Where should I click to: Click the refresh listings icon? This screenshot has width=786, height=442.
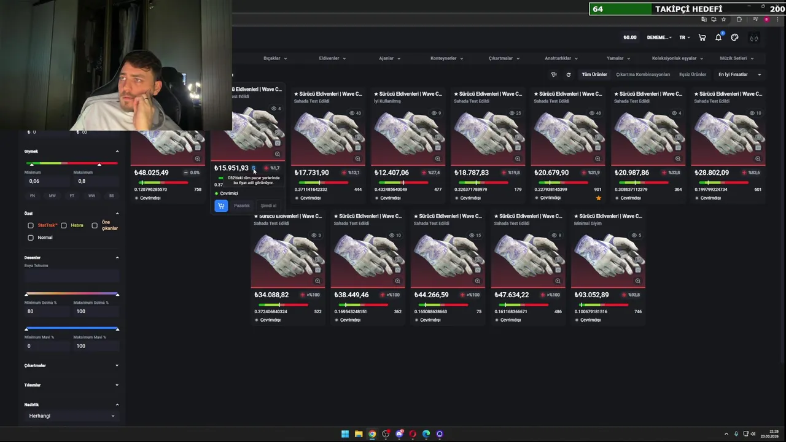[569, 74]
